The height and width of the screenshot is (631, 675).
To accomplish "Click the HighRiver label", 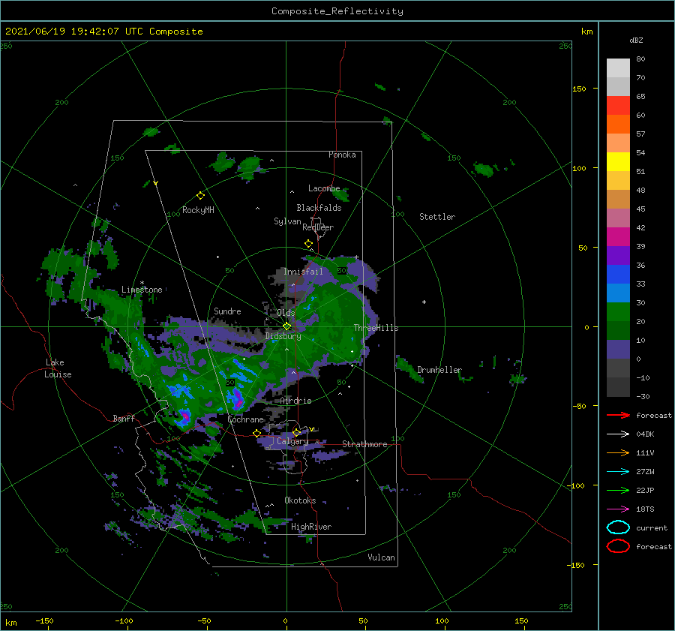I will (311, 527).
